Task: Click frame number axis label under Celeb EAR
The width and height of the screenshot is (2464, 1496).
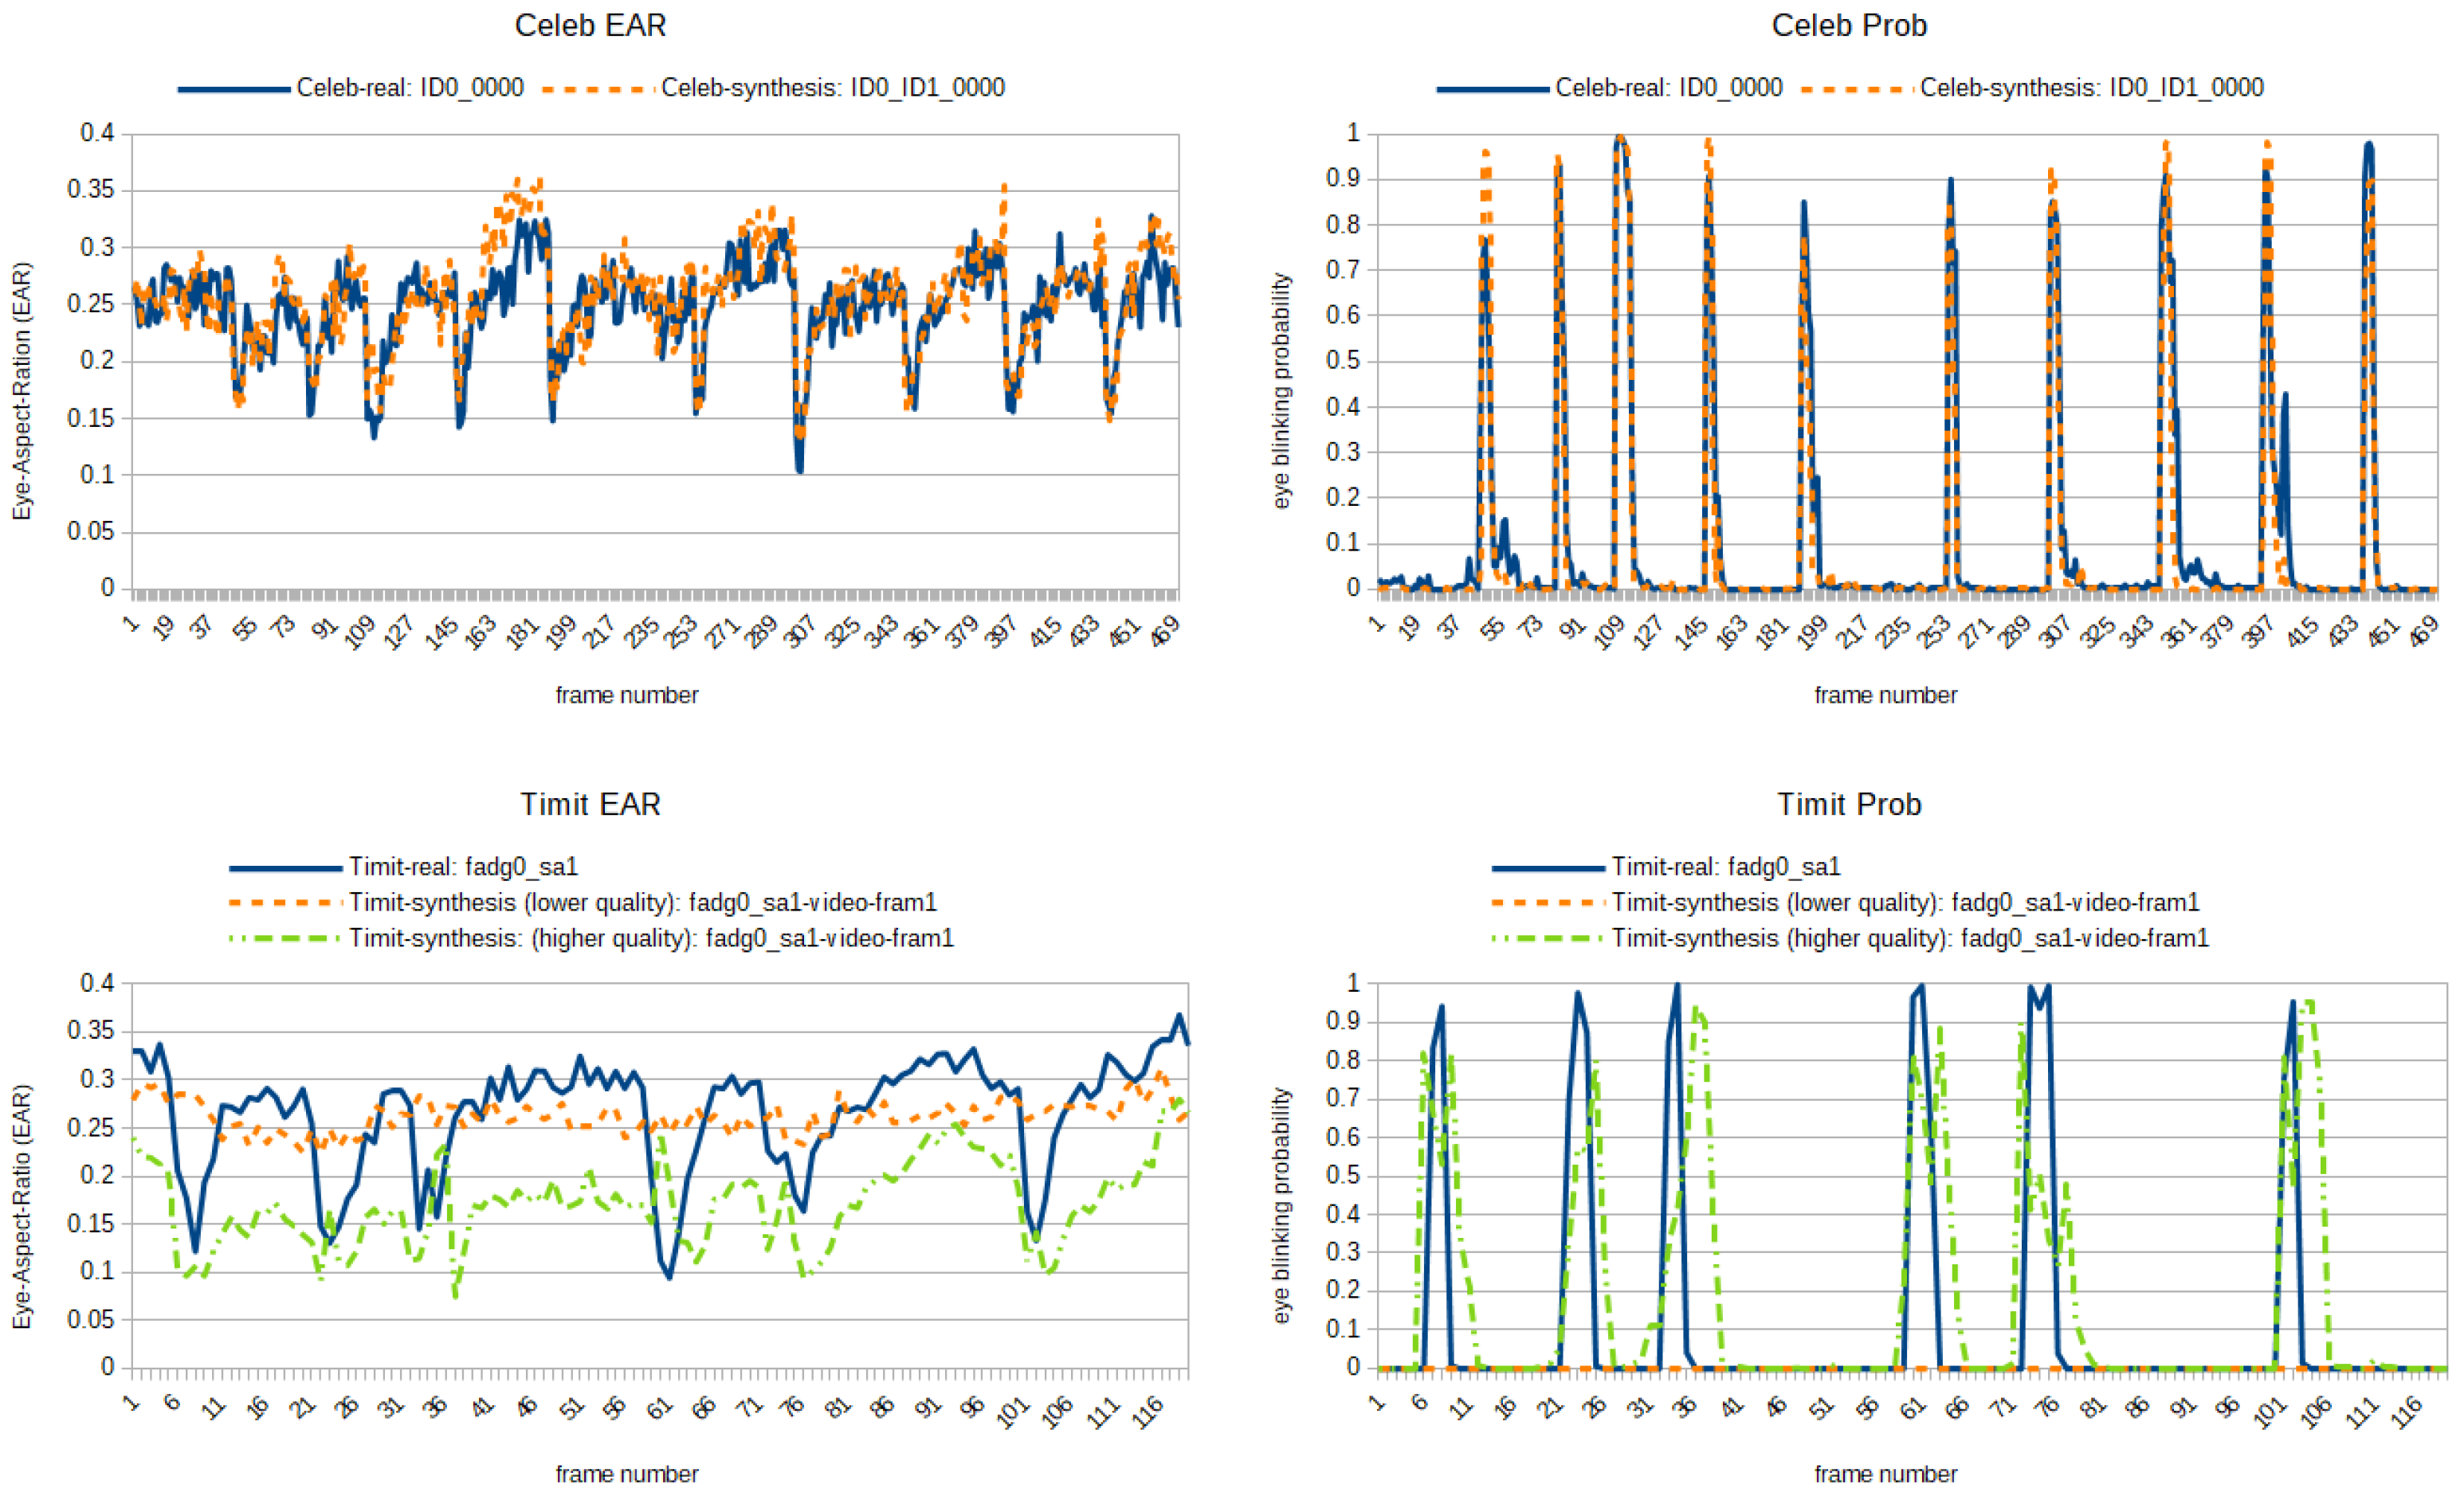Action: coord(627,695)
